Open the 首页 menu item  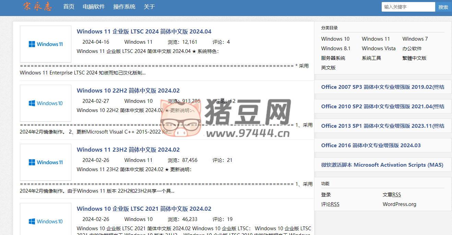point(69,6)
